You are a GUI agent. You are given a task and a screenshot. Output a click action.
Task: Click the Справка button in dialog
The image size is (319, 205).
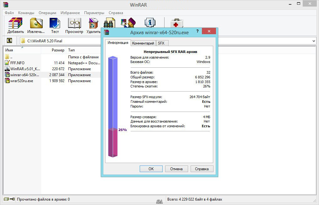[202, 169]
